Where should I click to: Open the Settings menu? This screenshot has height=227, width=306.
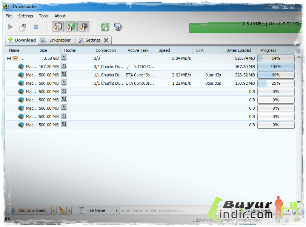26,16
